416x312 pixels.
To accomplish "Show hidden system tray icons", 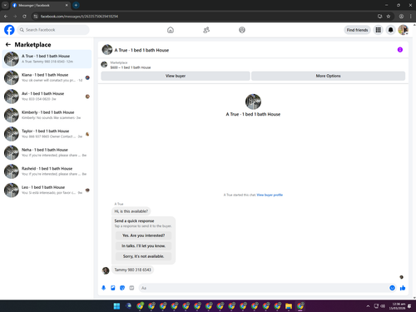I will (368, 306).
